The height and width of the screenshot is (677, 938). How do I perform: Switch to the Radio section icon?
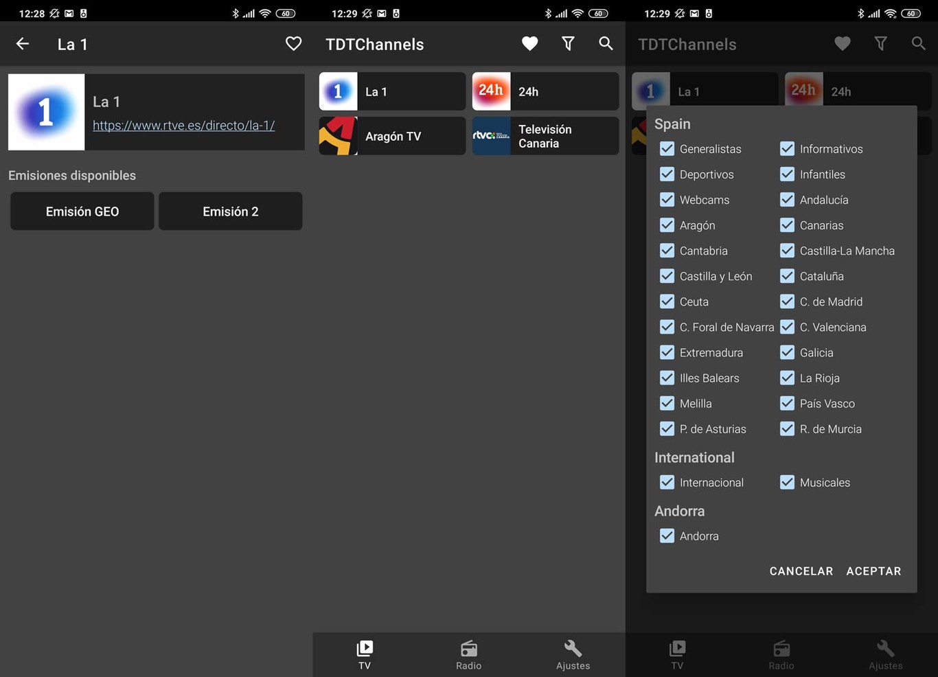[468, 647]
